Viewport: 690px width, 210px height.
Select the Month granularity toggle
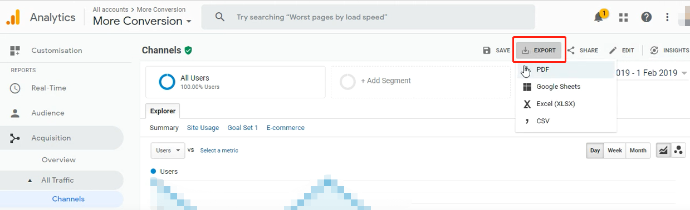pyautogui.click(x=638, y=151)
